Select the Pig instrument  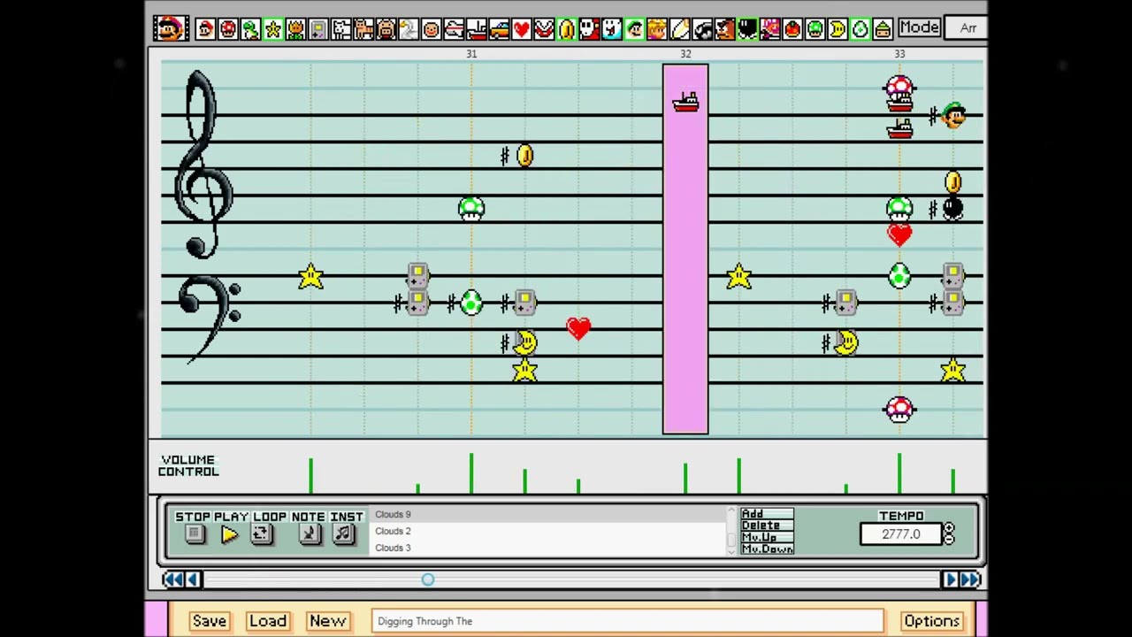click(x=386, y=29)
